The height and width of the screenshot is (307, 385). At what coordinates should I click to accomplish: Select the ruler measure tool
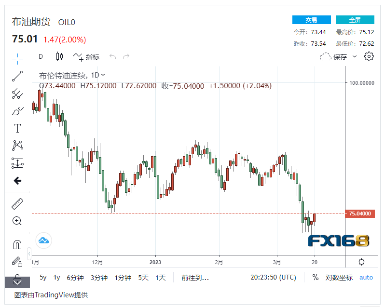coord(17,204)
